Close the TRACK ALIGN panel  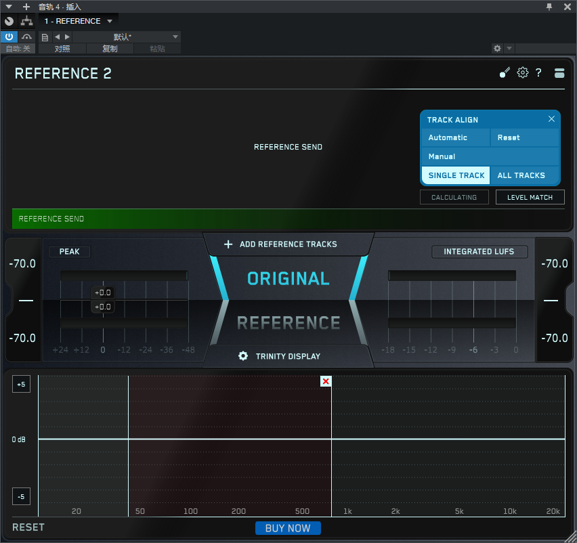[551, 119]
